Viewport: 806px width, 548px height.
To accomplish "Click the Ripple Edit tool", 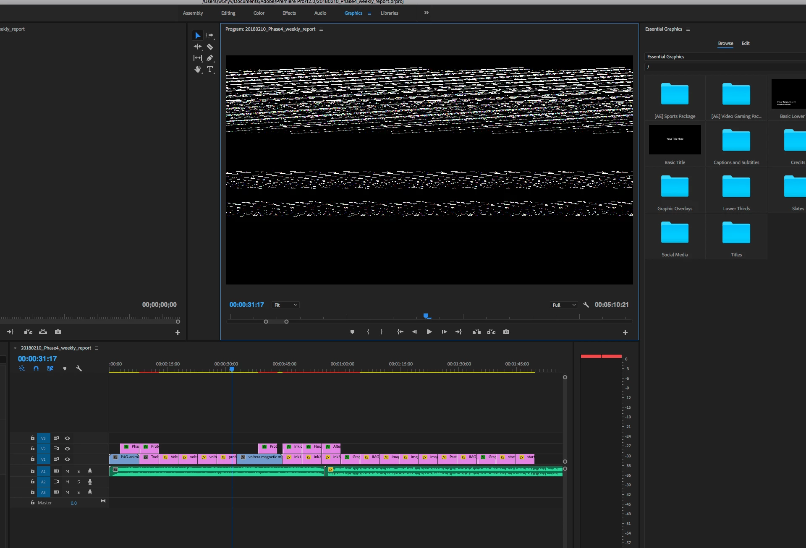I will coord(197,47).
